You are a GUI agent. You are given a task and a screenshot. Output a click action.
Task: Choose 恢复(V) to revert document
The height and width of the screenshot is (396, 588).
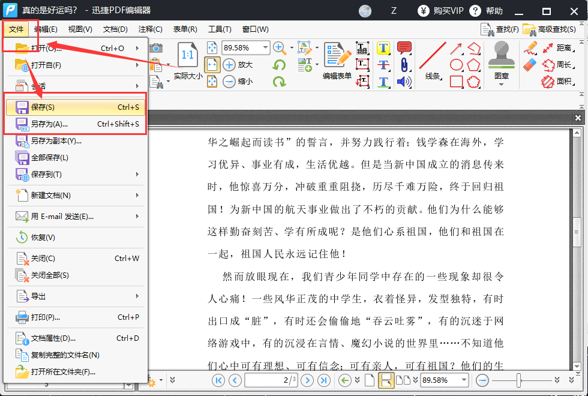(x=76, y=238)
